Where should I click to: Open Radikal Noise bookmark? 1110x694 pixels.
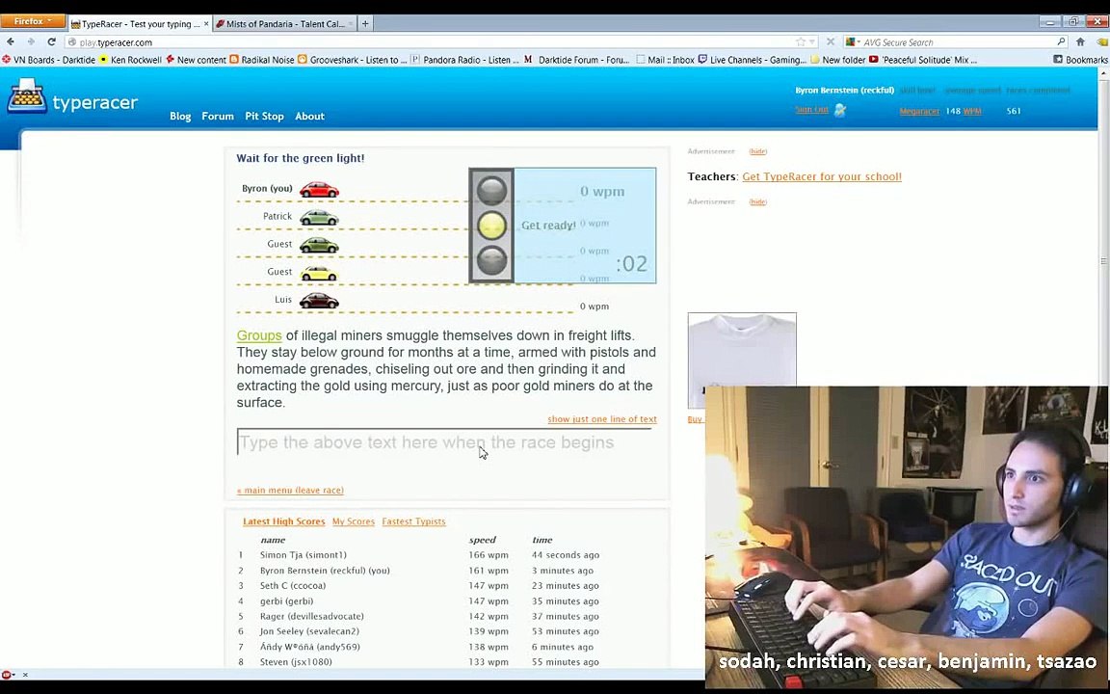click(262, 60)
